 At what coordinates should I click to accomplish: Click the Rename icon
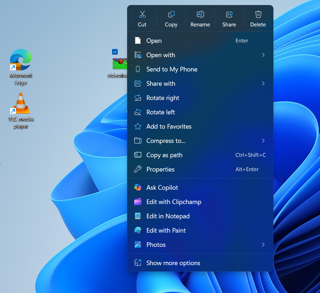[x=200, y=14]
